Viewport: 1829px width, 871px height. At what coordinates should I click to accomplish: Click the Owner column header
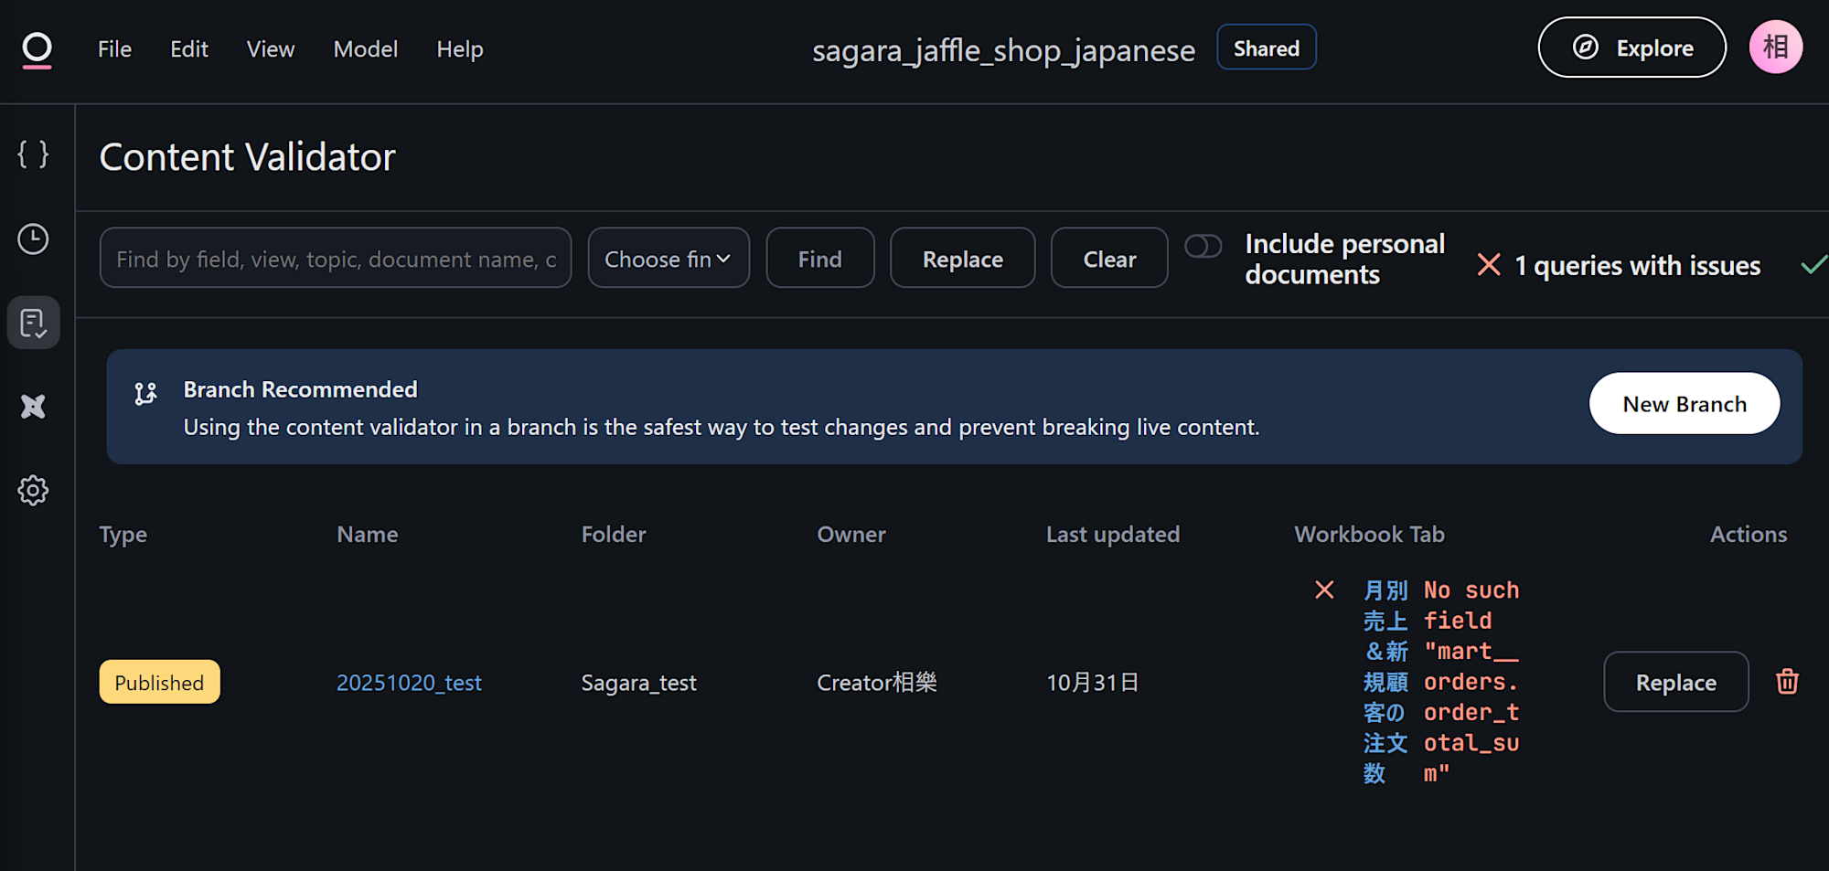coord(851,535)
